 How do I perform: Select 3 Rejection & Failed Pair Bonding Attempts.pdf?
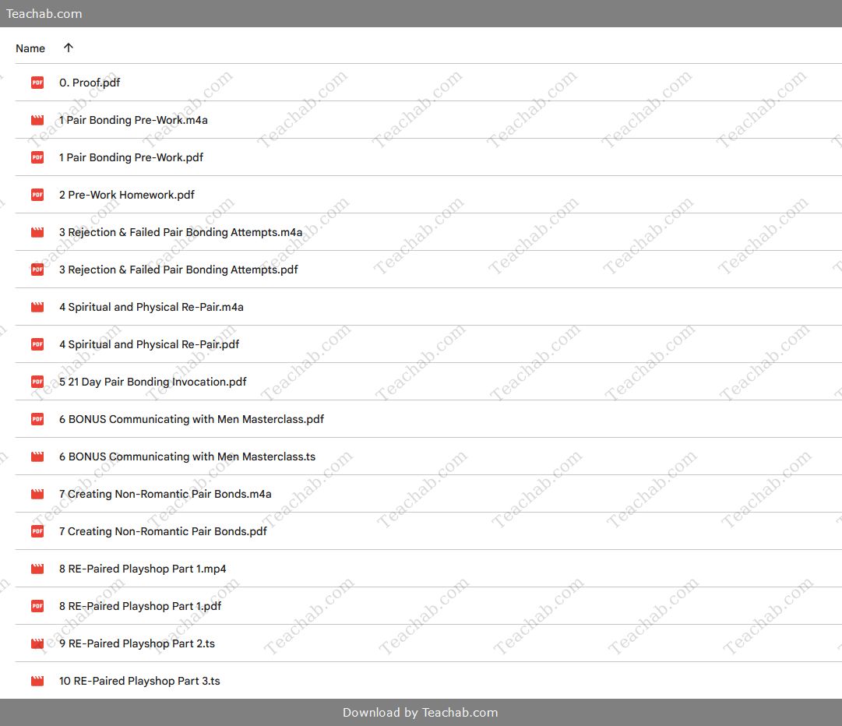pos(178,270)
